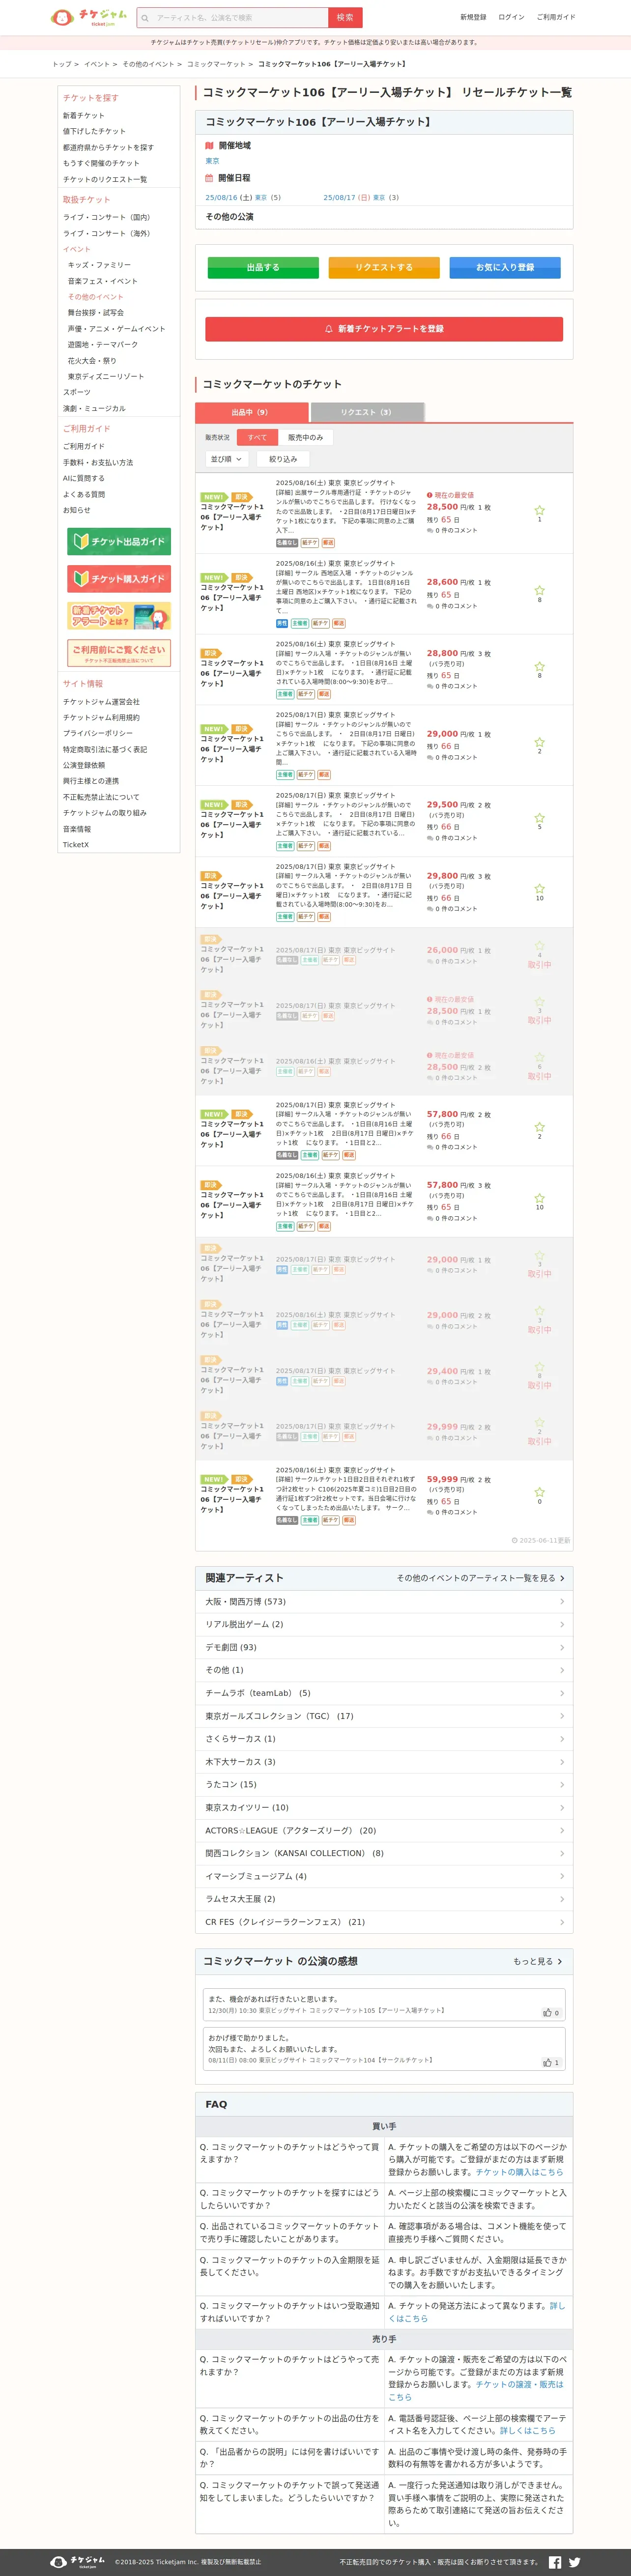The height and width of the screenshot is (2576, 631).
Task: Click the bell icon on the red alert button
Action: coord(329,329)
